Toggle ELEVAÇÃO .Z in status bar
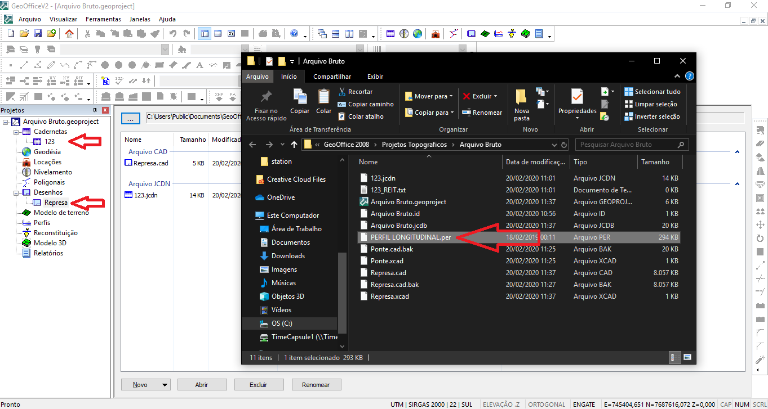Image resolution: width=768 pixels, height=409 pixels. pos(501,404)
